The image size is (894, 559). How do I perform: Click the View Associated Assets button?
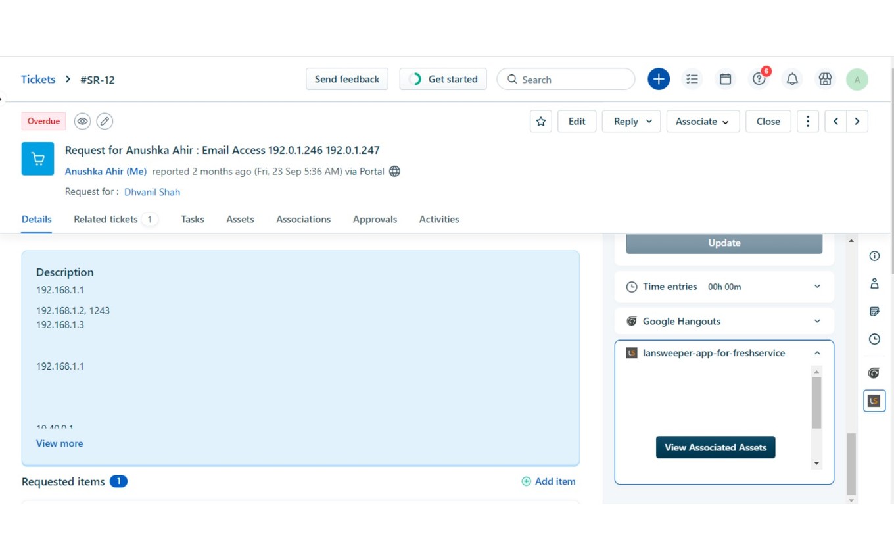click(x=715, y=447)
